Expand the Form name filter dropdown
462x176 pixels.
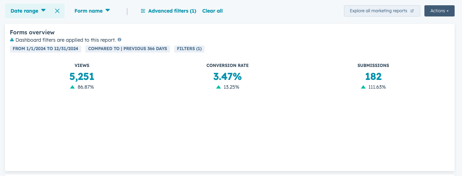92,11
